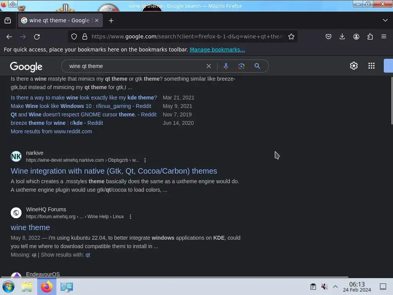This screenshot has width=393, height=295.
Task: Open file manager from taskbar
Action: click(27, 287)
